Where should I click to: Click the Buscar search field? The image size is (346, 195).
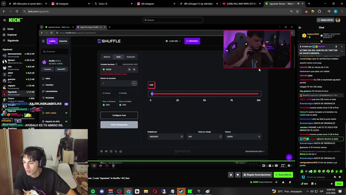[173, 20]
